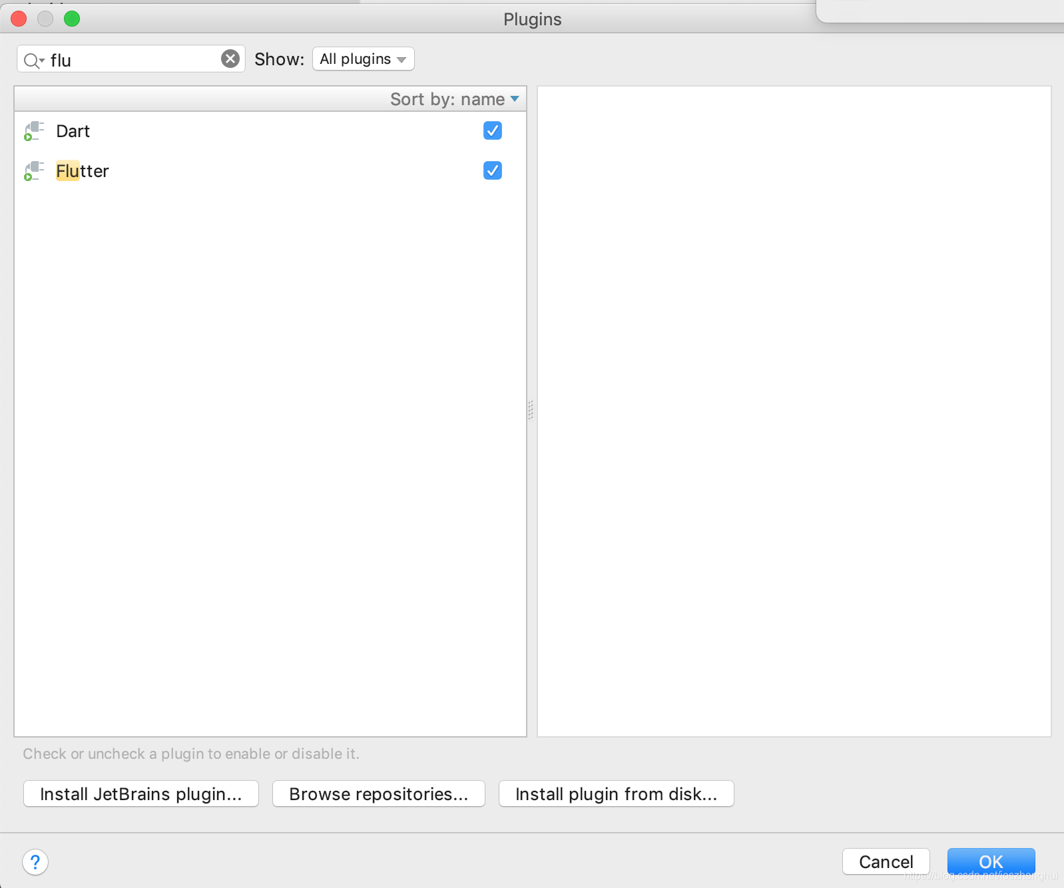Open Browse repositories dialog
Image resolution: width=1064 pixels, height=888 pixels.
point(379,793)
